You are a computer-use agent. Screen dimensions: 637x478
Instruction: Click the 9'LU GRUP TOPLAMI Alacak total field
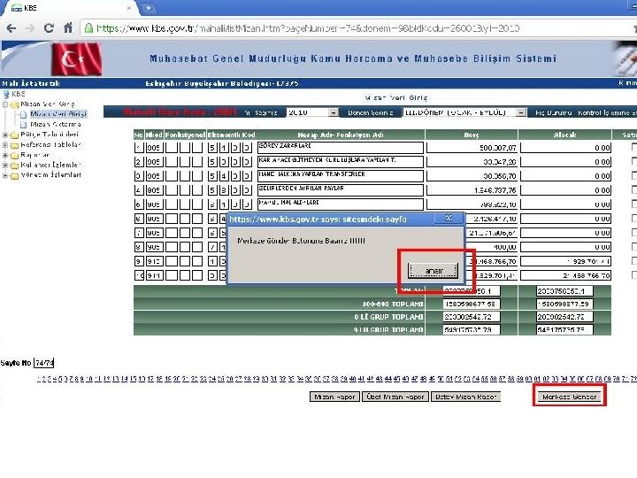point(564,329)
